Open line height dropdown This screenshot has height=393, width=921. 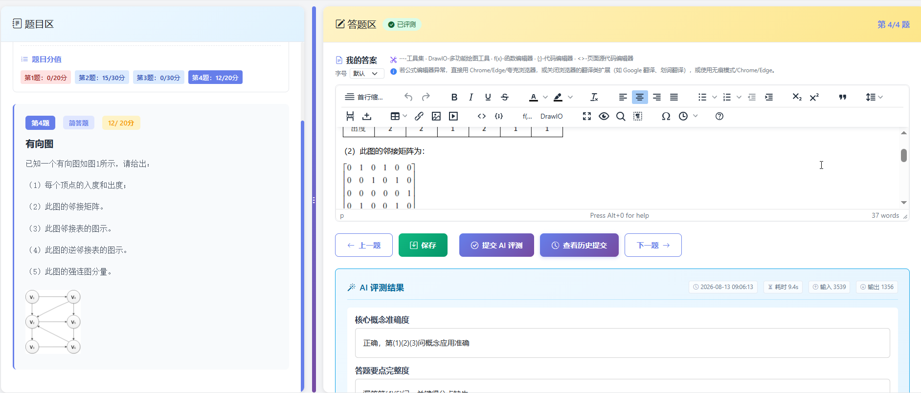[x=874, y=97]
